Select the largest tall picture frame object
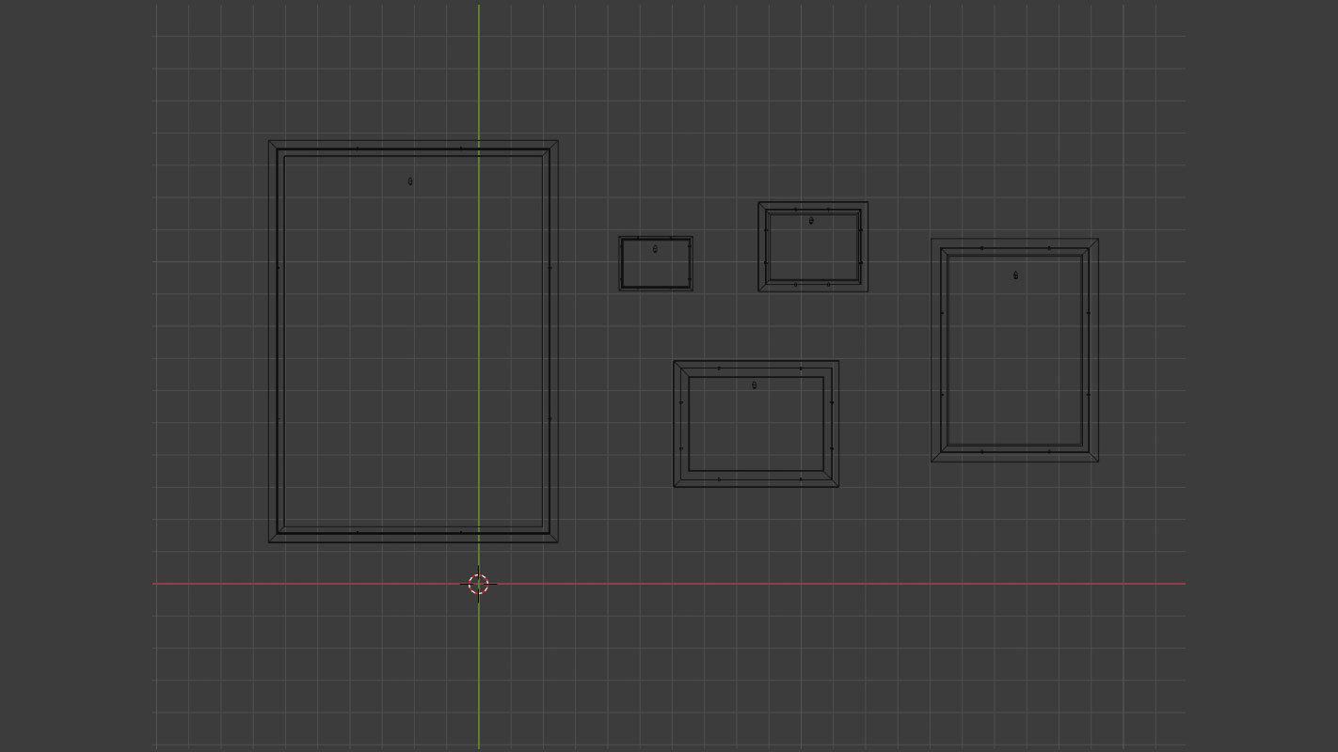 (x=413, y=341)
